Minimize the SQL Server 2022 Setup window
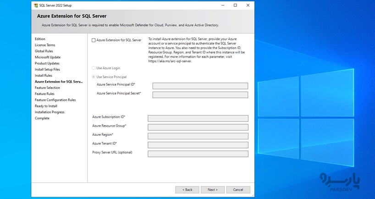Image resolution: width=375 pixels, height=199 pixels. tap(222, 6)
